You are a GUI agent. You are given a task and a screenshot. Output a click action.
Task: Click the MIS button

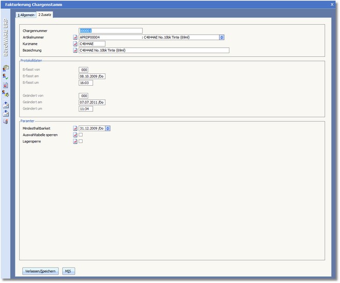[x=68, y=271]
